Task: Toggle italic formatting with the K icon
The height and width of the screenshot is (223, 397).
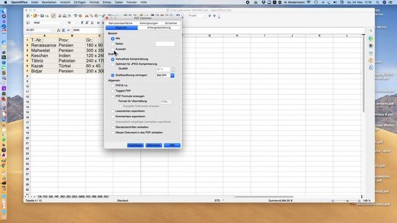Action: [x=87, y=22]
